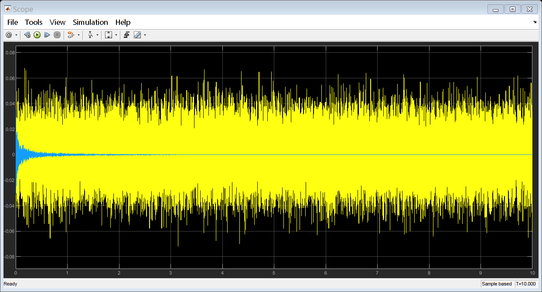Viewport: 542px width, 292px height.
Task: Open the View menu
Action: coord(58,22)
